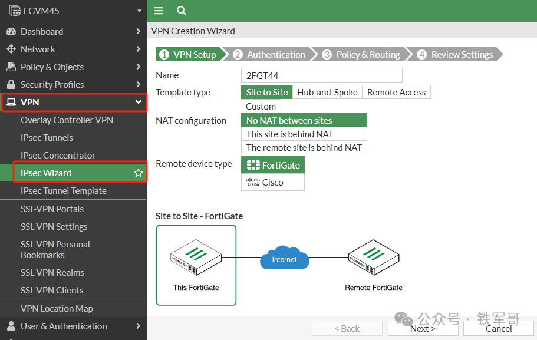537x340 pixels.
Task: Click This FortiGate device image
Action: (x=196, y=257)
